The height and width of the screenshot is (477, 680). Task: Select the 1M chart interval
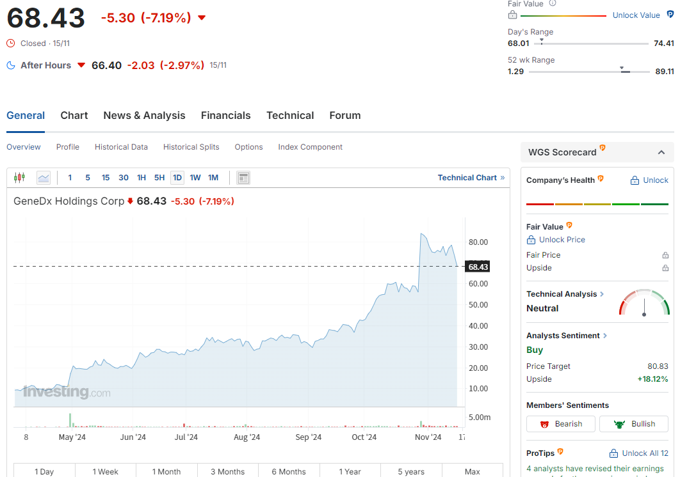[x=213, y=178]
